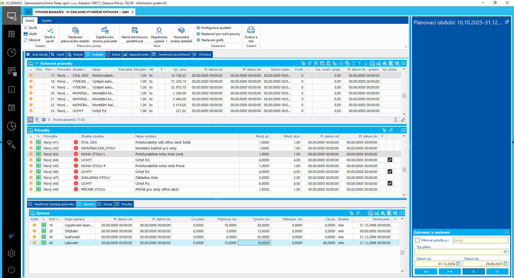Open Hromadná změna dokladů tool
The width and height of the screenshot is (514, 278).
[181, 30]
